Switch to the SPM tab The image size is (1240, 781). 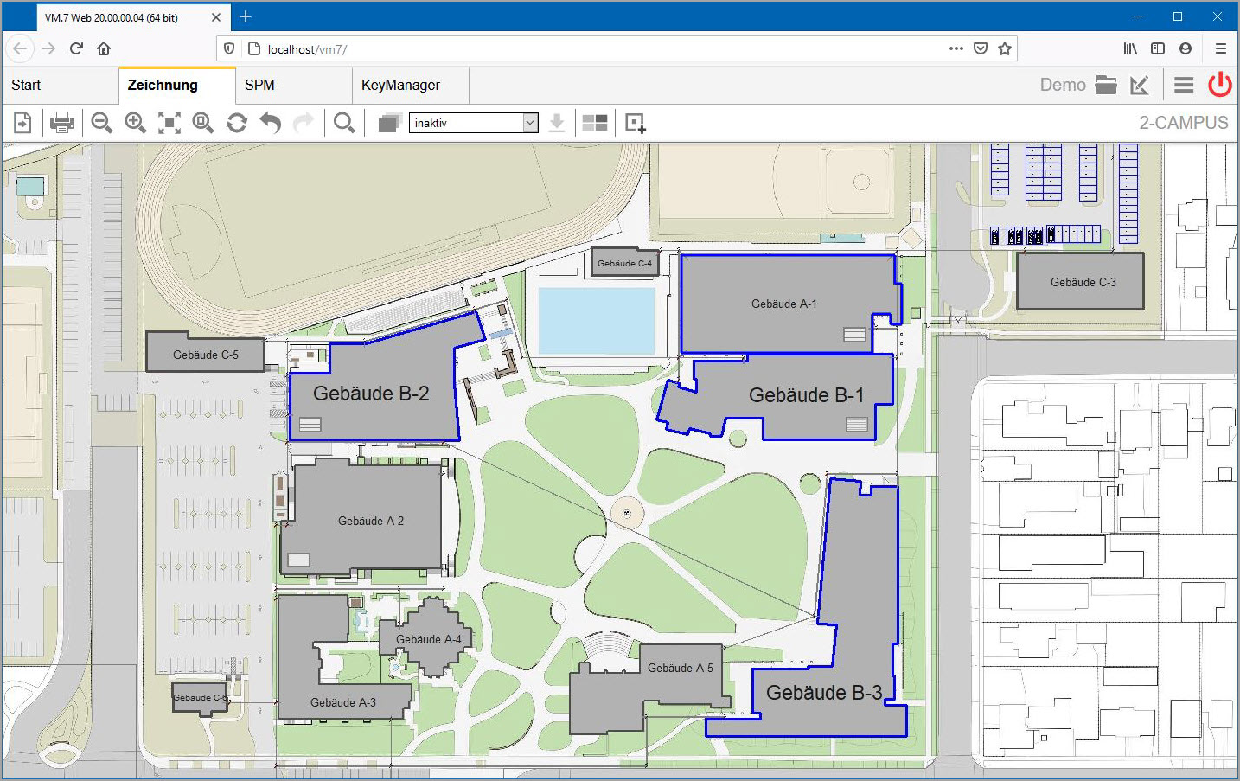point(259,85)
